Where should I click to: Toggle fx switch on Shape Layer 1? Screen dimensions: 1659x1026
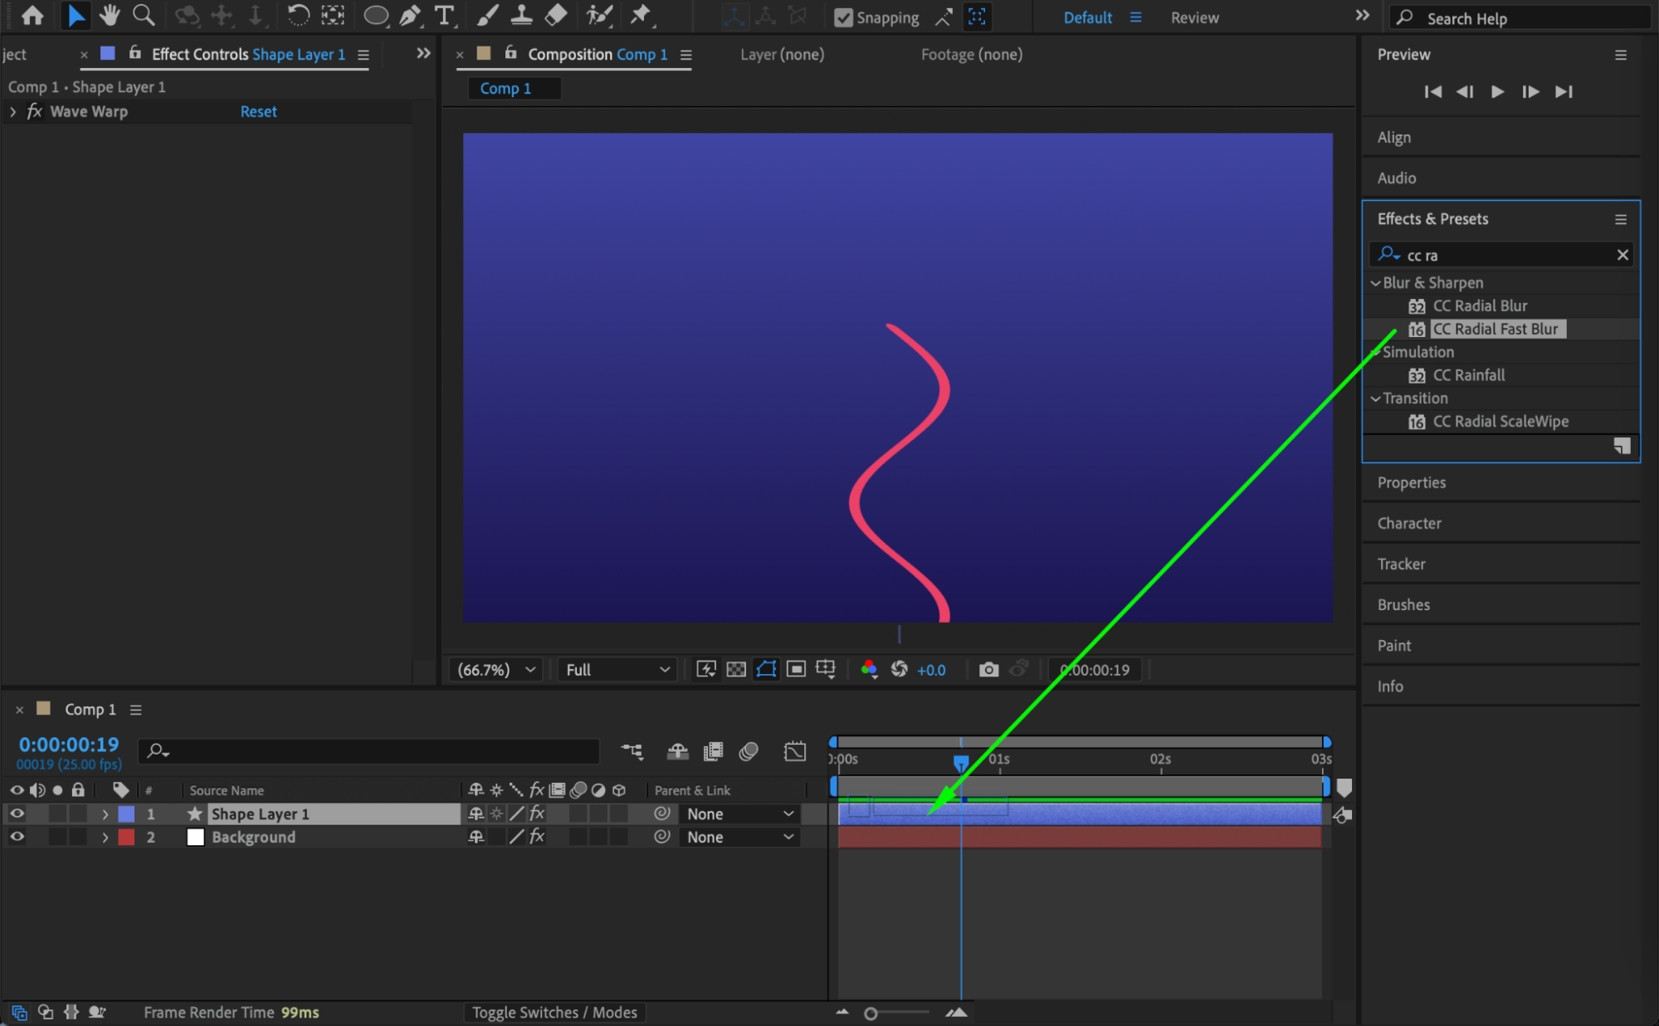537,813
